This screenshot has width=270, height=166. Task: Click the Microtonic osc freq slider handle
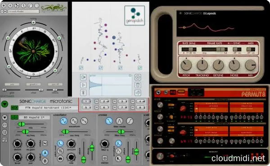pos(65,131)
